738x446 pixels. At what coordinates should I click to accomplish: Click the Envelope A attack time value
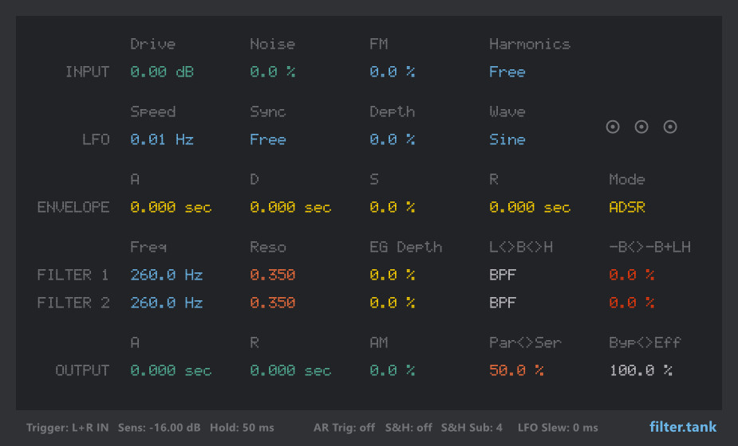click(171, 207)
